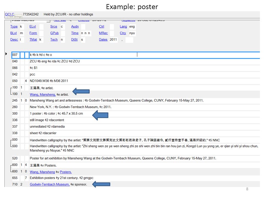Click the 655 field Exhibition posters

(x=61, y=178)
